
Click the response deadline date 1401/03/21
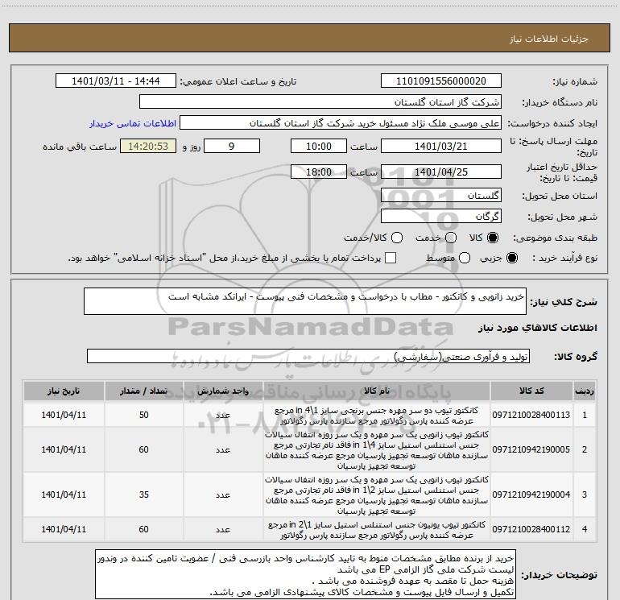(441, 146)
